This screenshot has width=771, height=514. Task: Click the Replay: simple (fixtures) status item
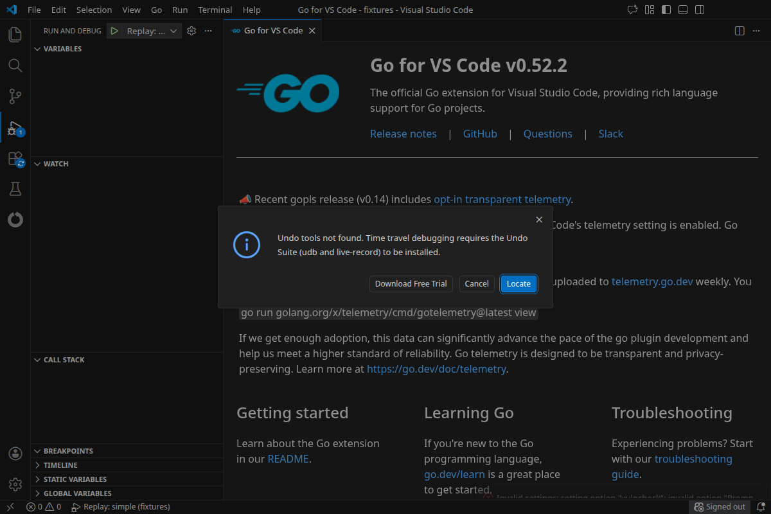click(x=120, y=507)
